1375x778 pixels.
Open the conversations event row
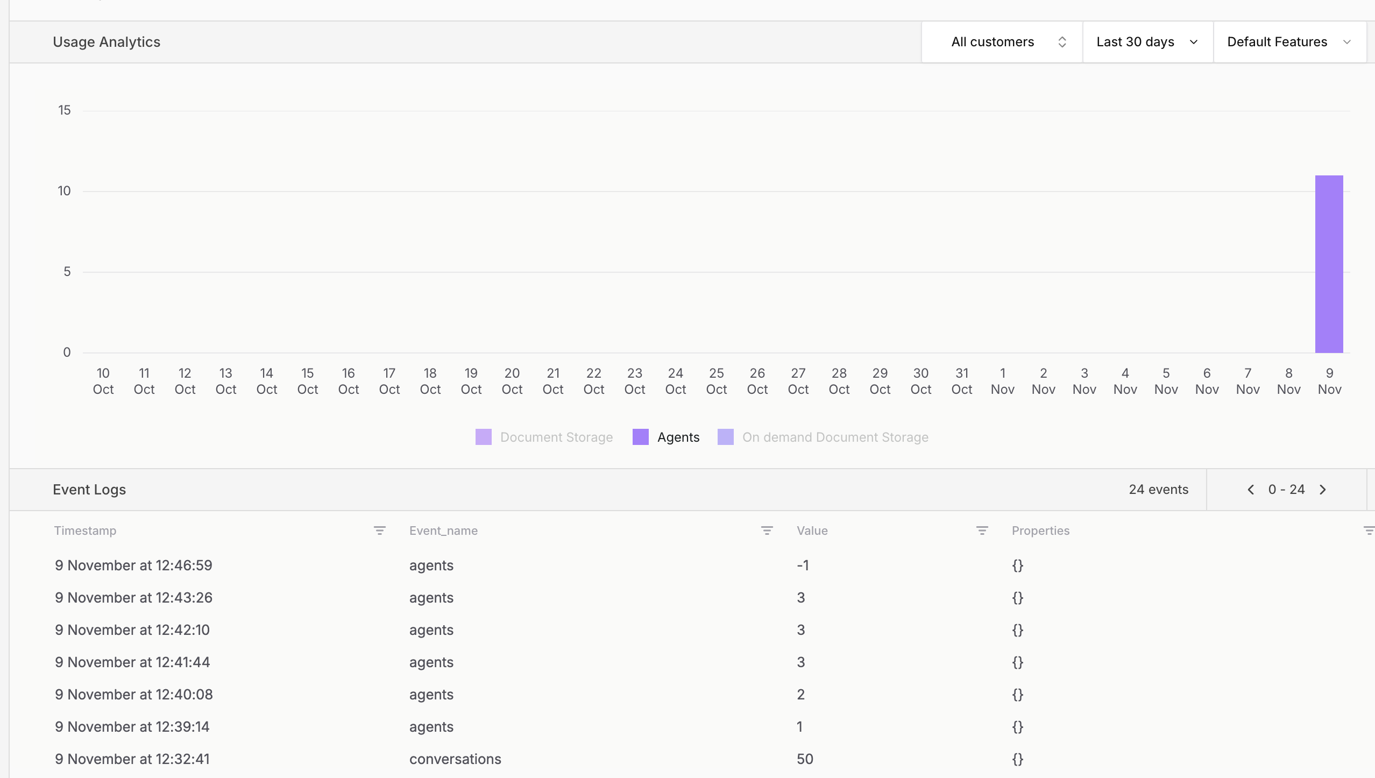[x=455, y=759]
